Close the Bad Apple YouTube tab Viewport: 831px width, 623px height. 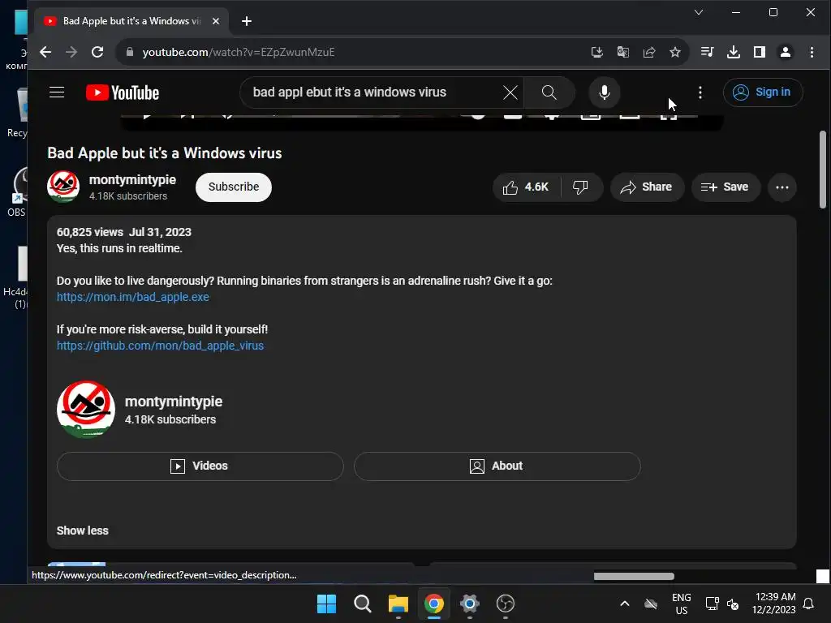coord(216,21)
